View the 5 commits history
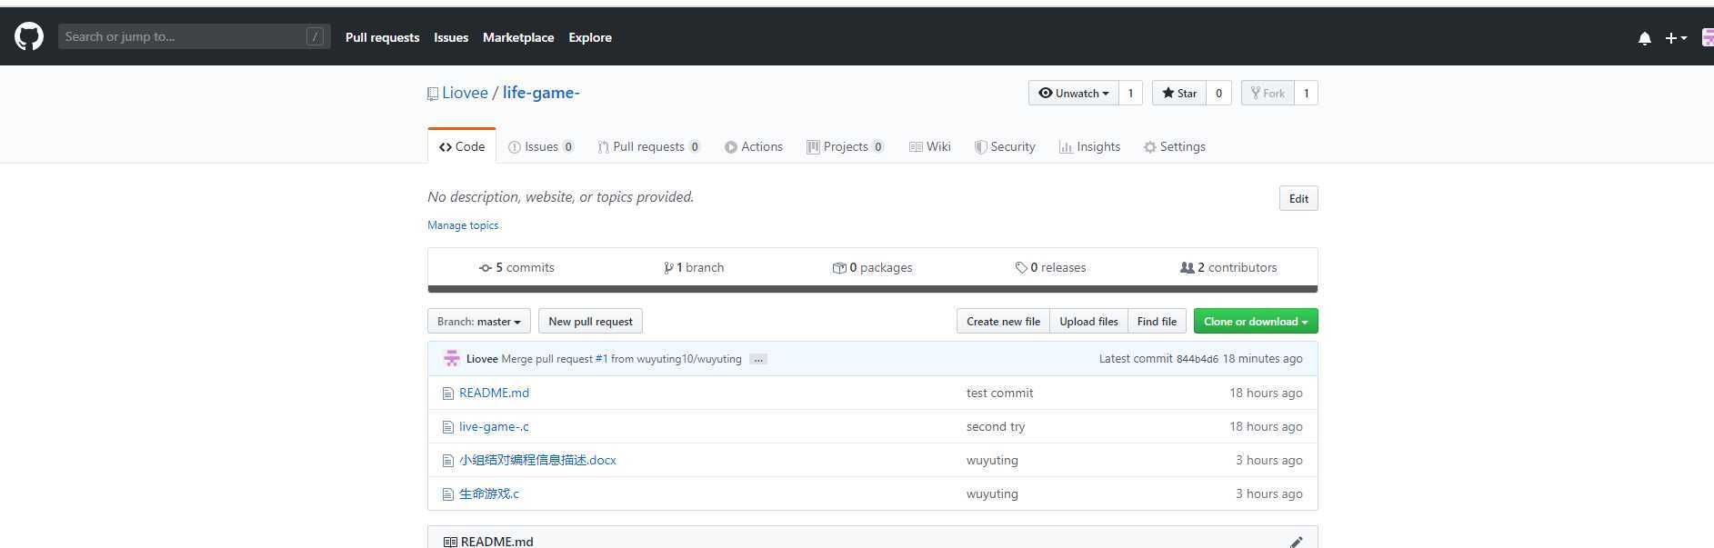 point(516,267)
